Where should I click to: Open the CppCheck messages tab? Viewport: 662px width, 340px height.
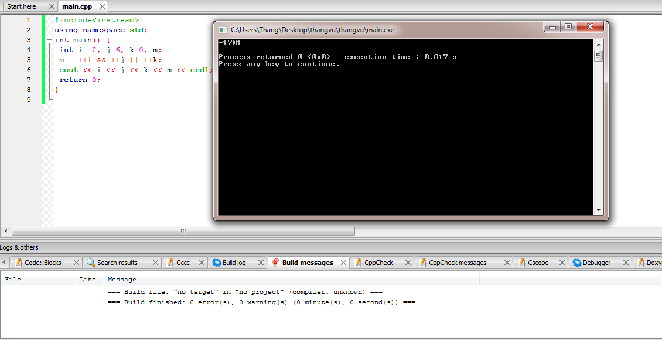point(458,263)
